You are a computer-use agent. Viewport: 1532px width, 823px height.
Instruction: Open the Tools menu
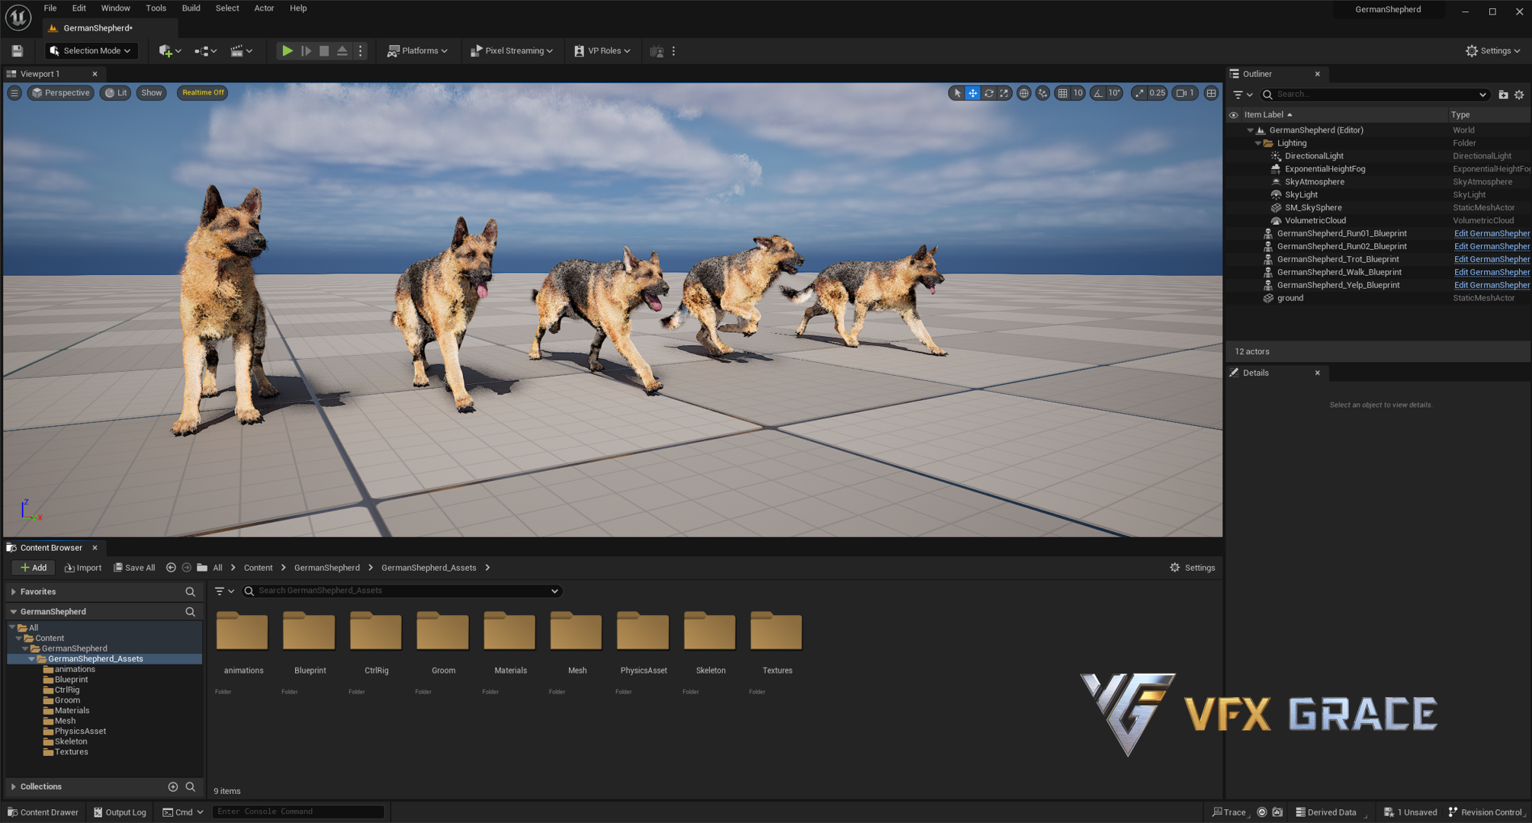156,8
